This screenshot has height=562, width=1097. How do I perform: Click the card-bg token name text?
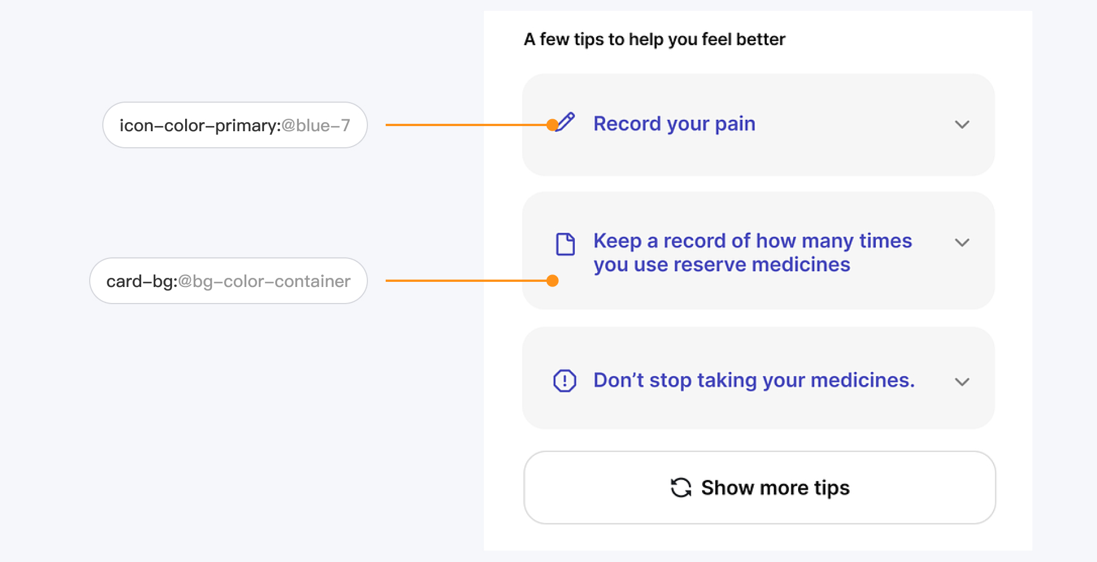[141, 281]
